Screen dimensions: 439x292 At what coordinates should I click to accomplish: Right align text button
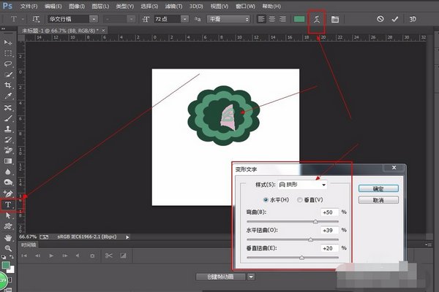click(282, 19)
